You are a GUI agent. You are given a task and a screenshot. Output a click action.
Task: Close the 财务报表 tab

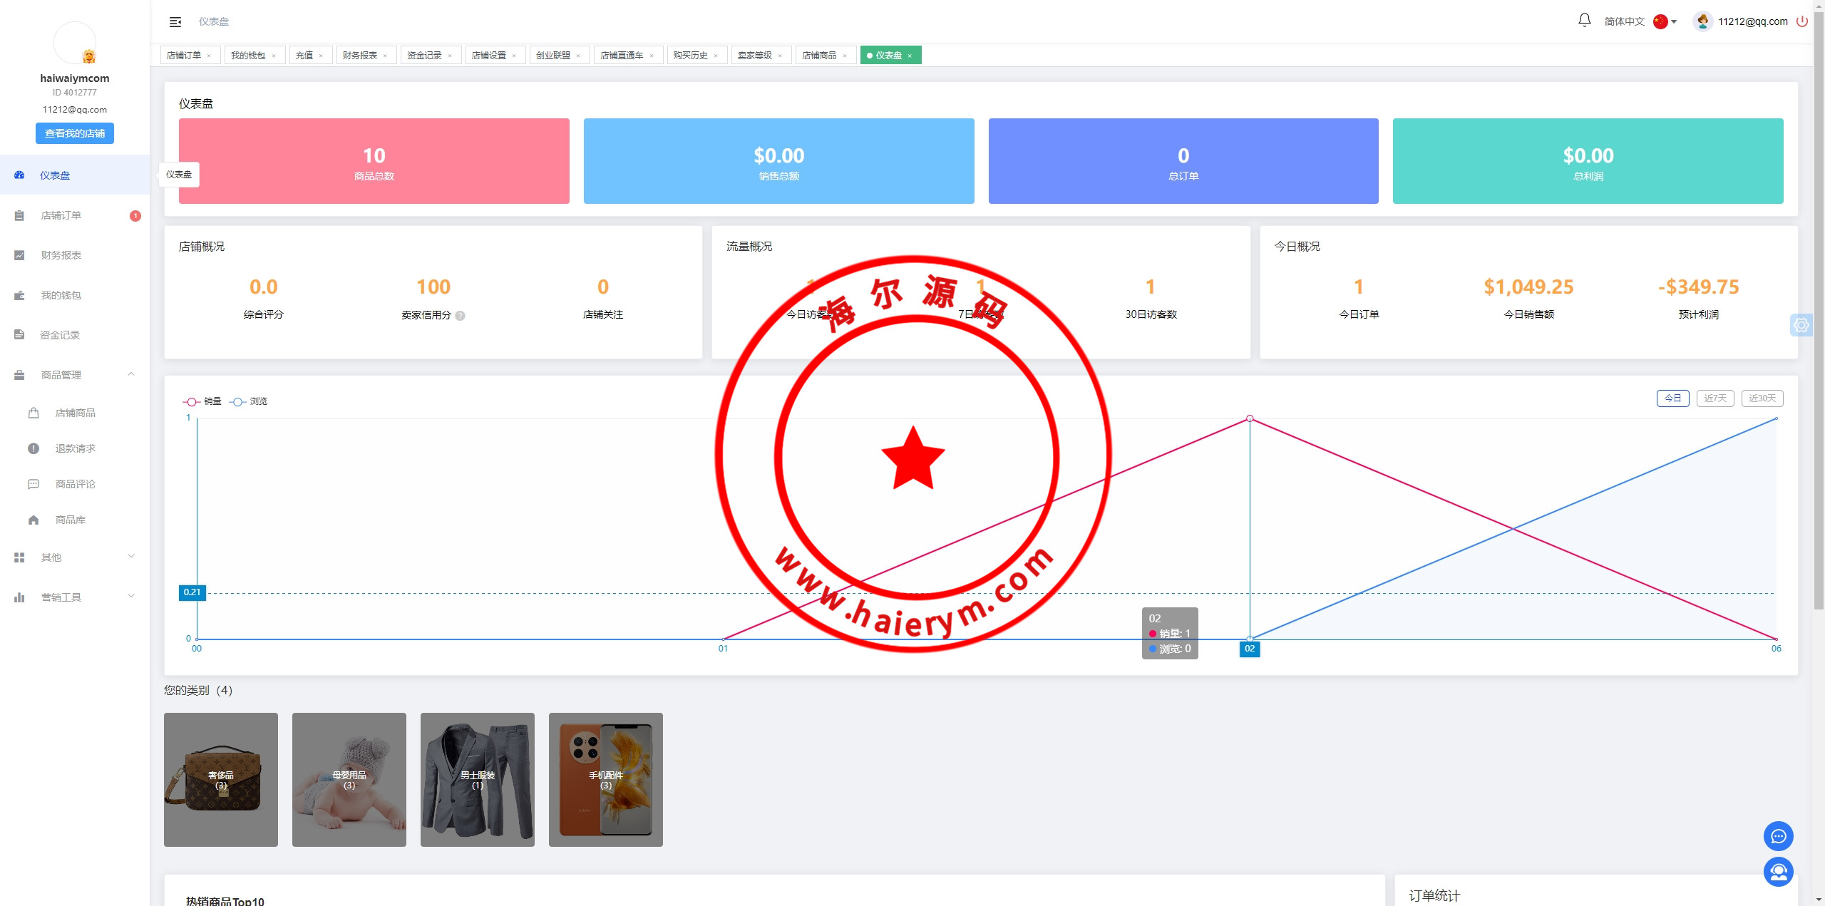(385, 56)
